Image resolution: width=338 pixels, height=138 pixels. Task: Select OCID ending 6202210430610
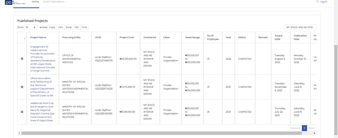(x=104, y=112)
